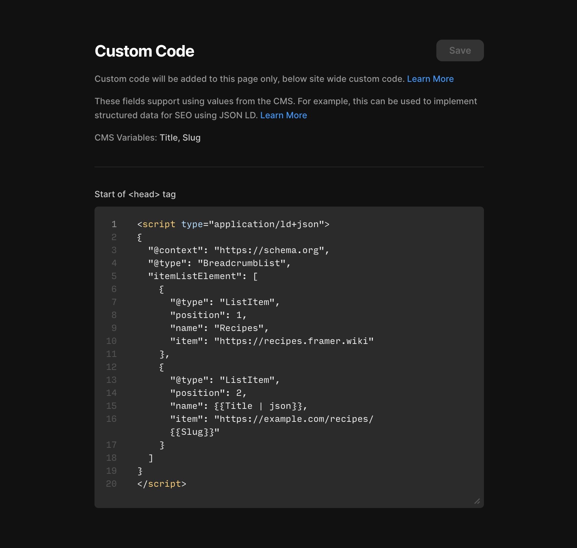This screenshot has width=577, height=548.
Task: Open Learn More link about site wide custom code
Action: [430, 79]
